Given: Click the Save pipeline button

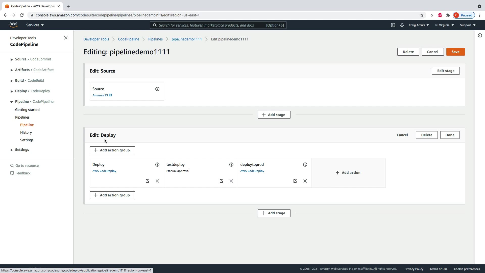Looking at the screenshot, I should (x=455, y=52).
